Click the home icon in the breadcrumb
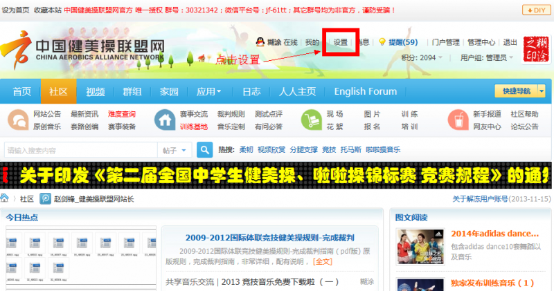 pos(6,198)
